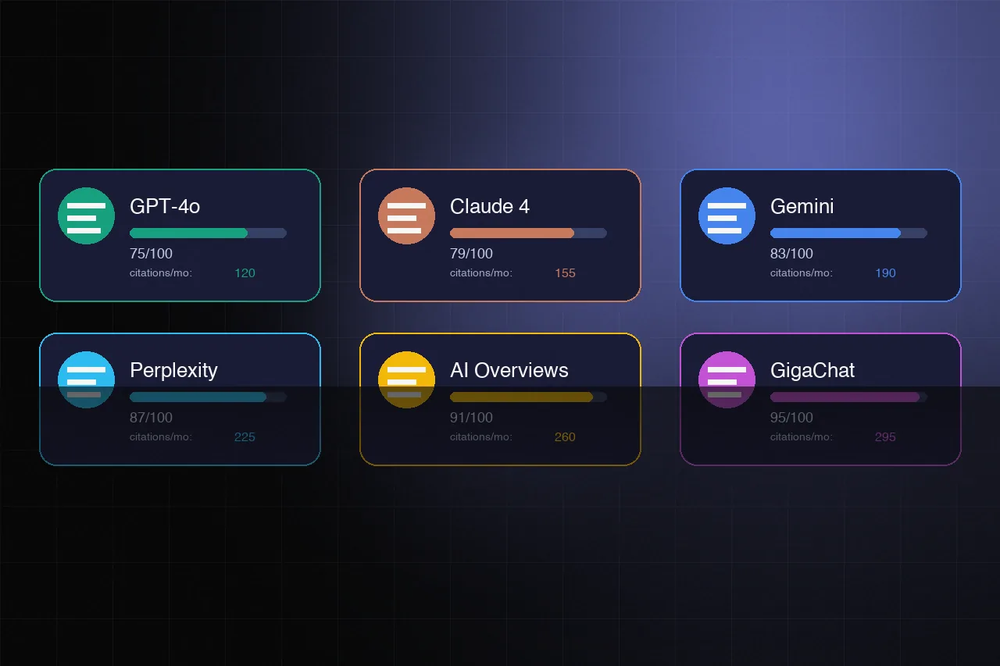Click the Claude 4 score progress bar

click(528, 233)
